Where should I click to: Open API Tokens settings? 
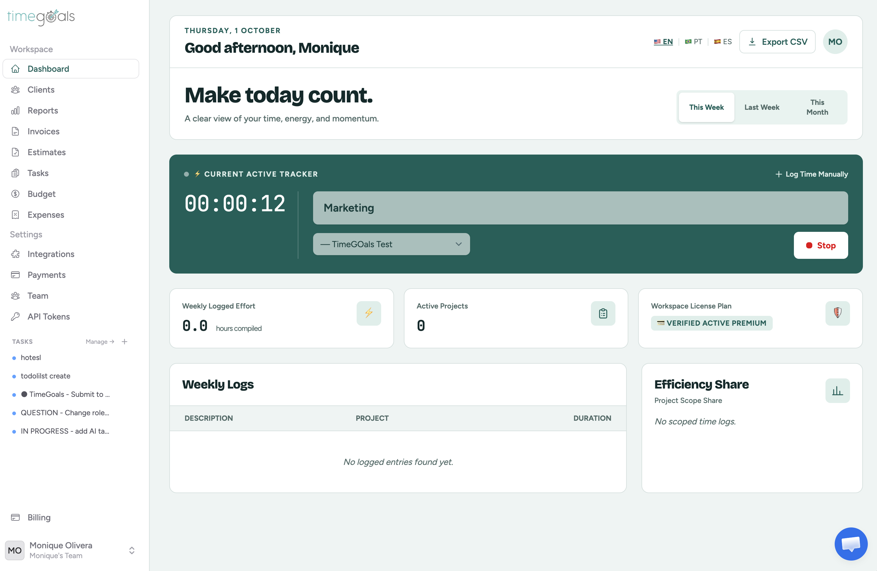click(x=71, y=317)
